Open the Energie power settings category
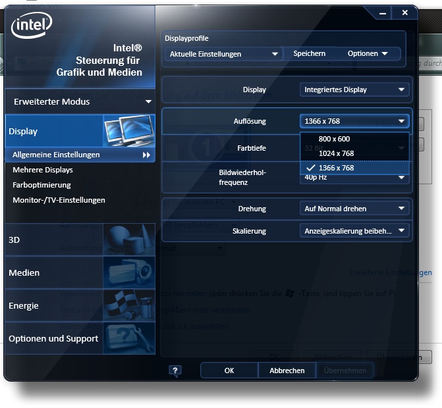The height and width of the screenshot is (408, 442). pyautogui.click(x=80, y=305)
